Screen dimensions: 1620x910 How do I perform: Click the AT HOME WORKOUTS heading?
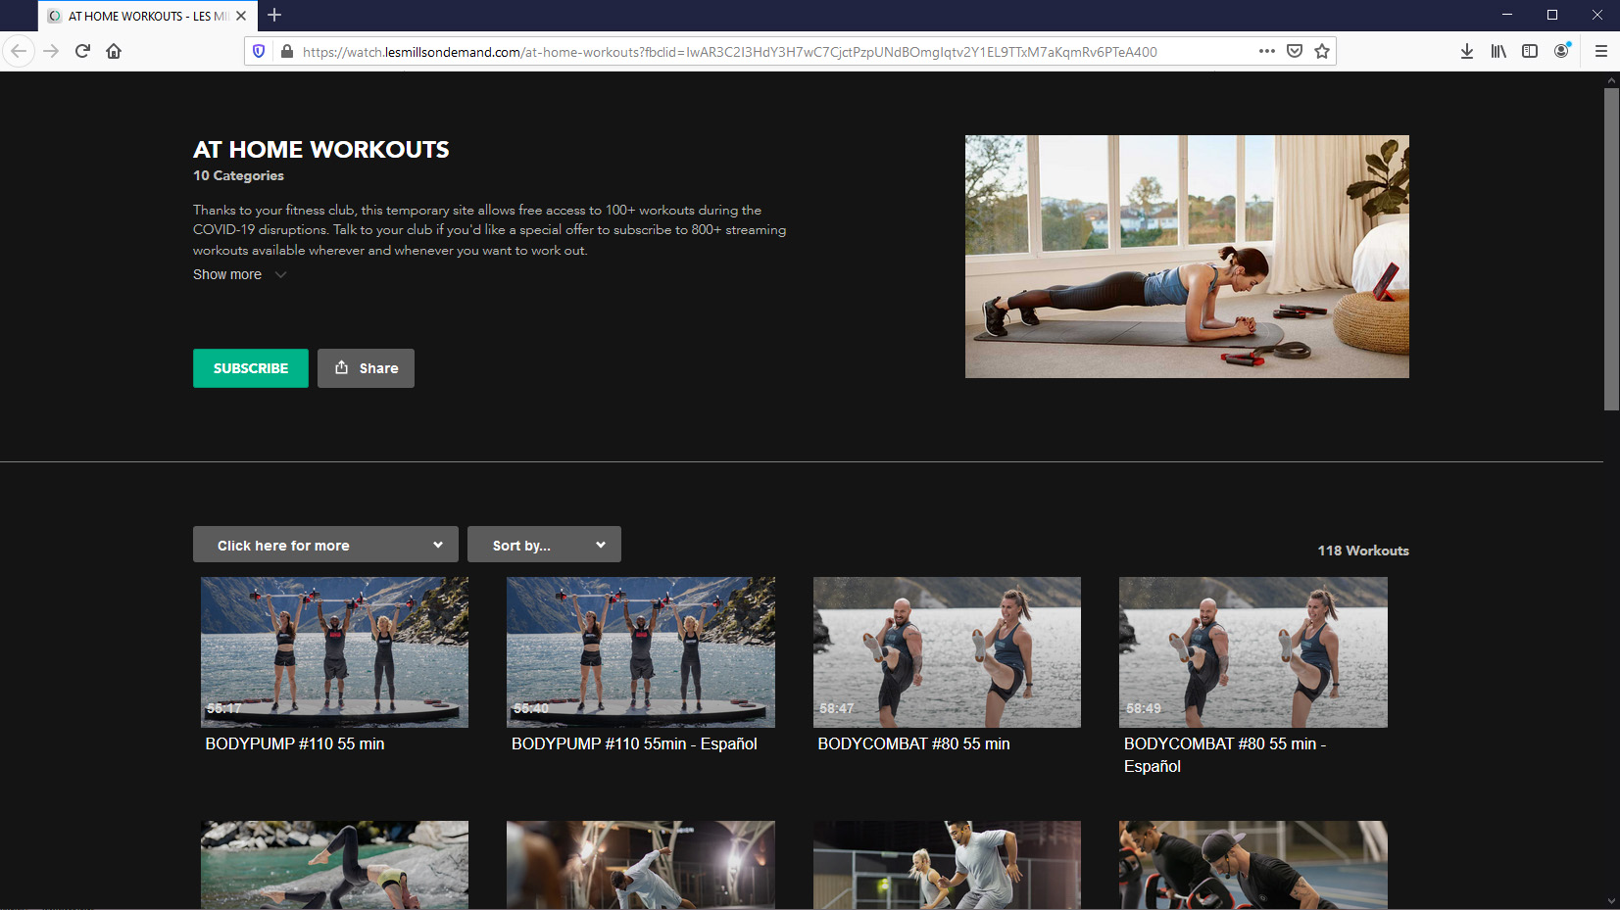pyautogui.click(x=321, y=150)
